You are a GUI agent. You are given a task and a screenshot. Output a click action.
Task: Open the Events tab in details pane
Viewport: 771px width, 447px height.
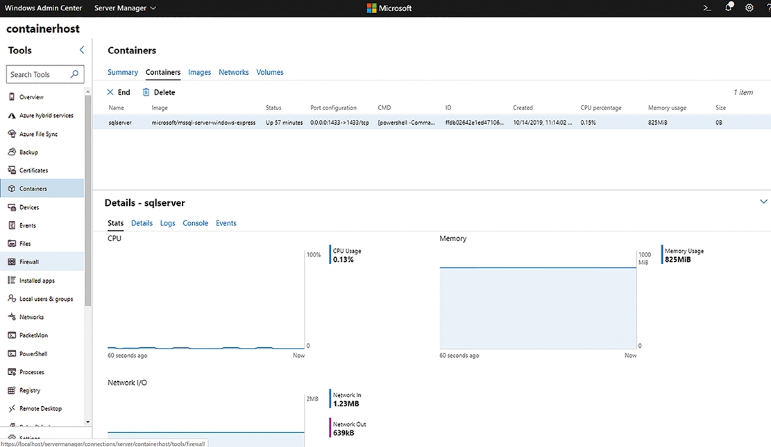click(226, 223)
